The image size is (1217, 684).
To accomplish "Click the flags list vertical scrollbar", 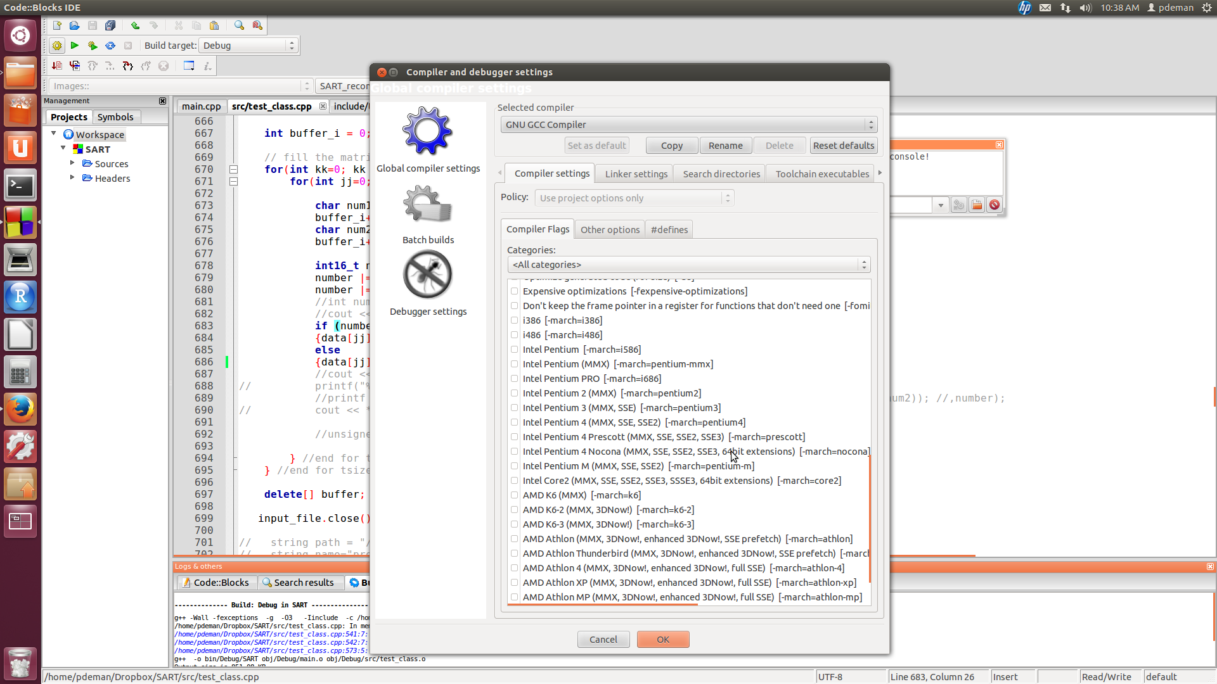I will [x=870, y=518].
